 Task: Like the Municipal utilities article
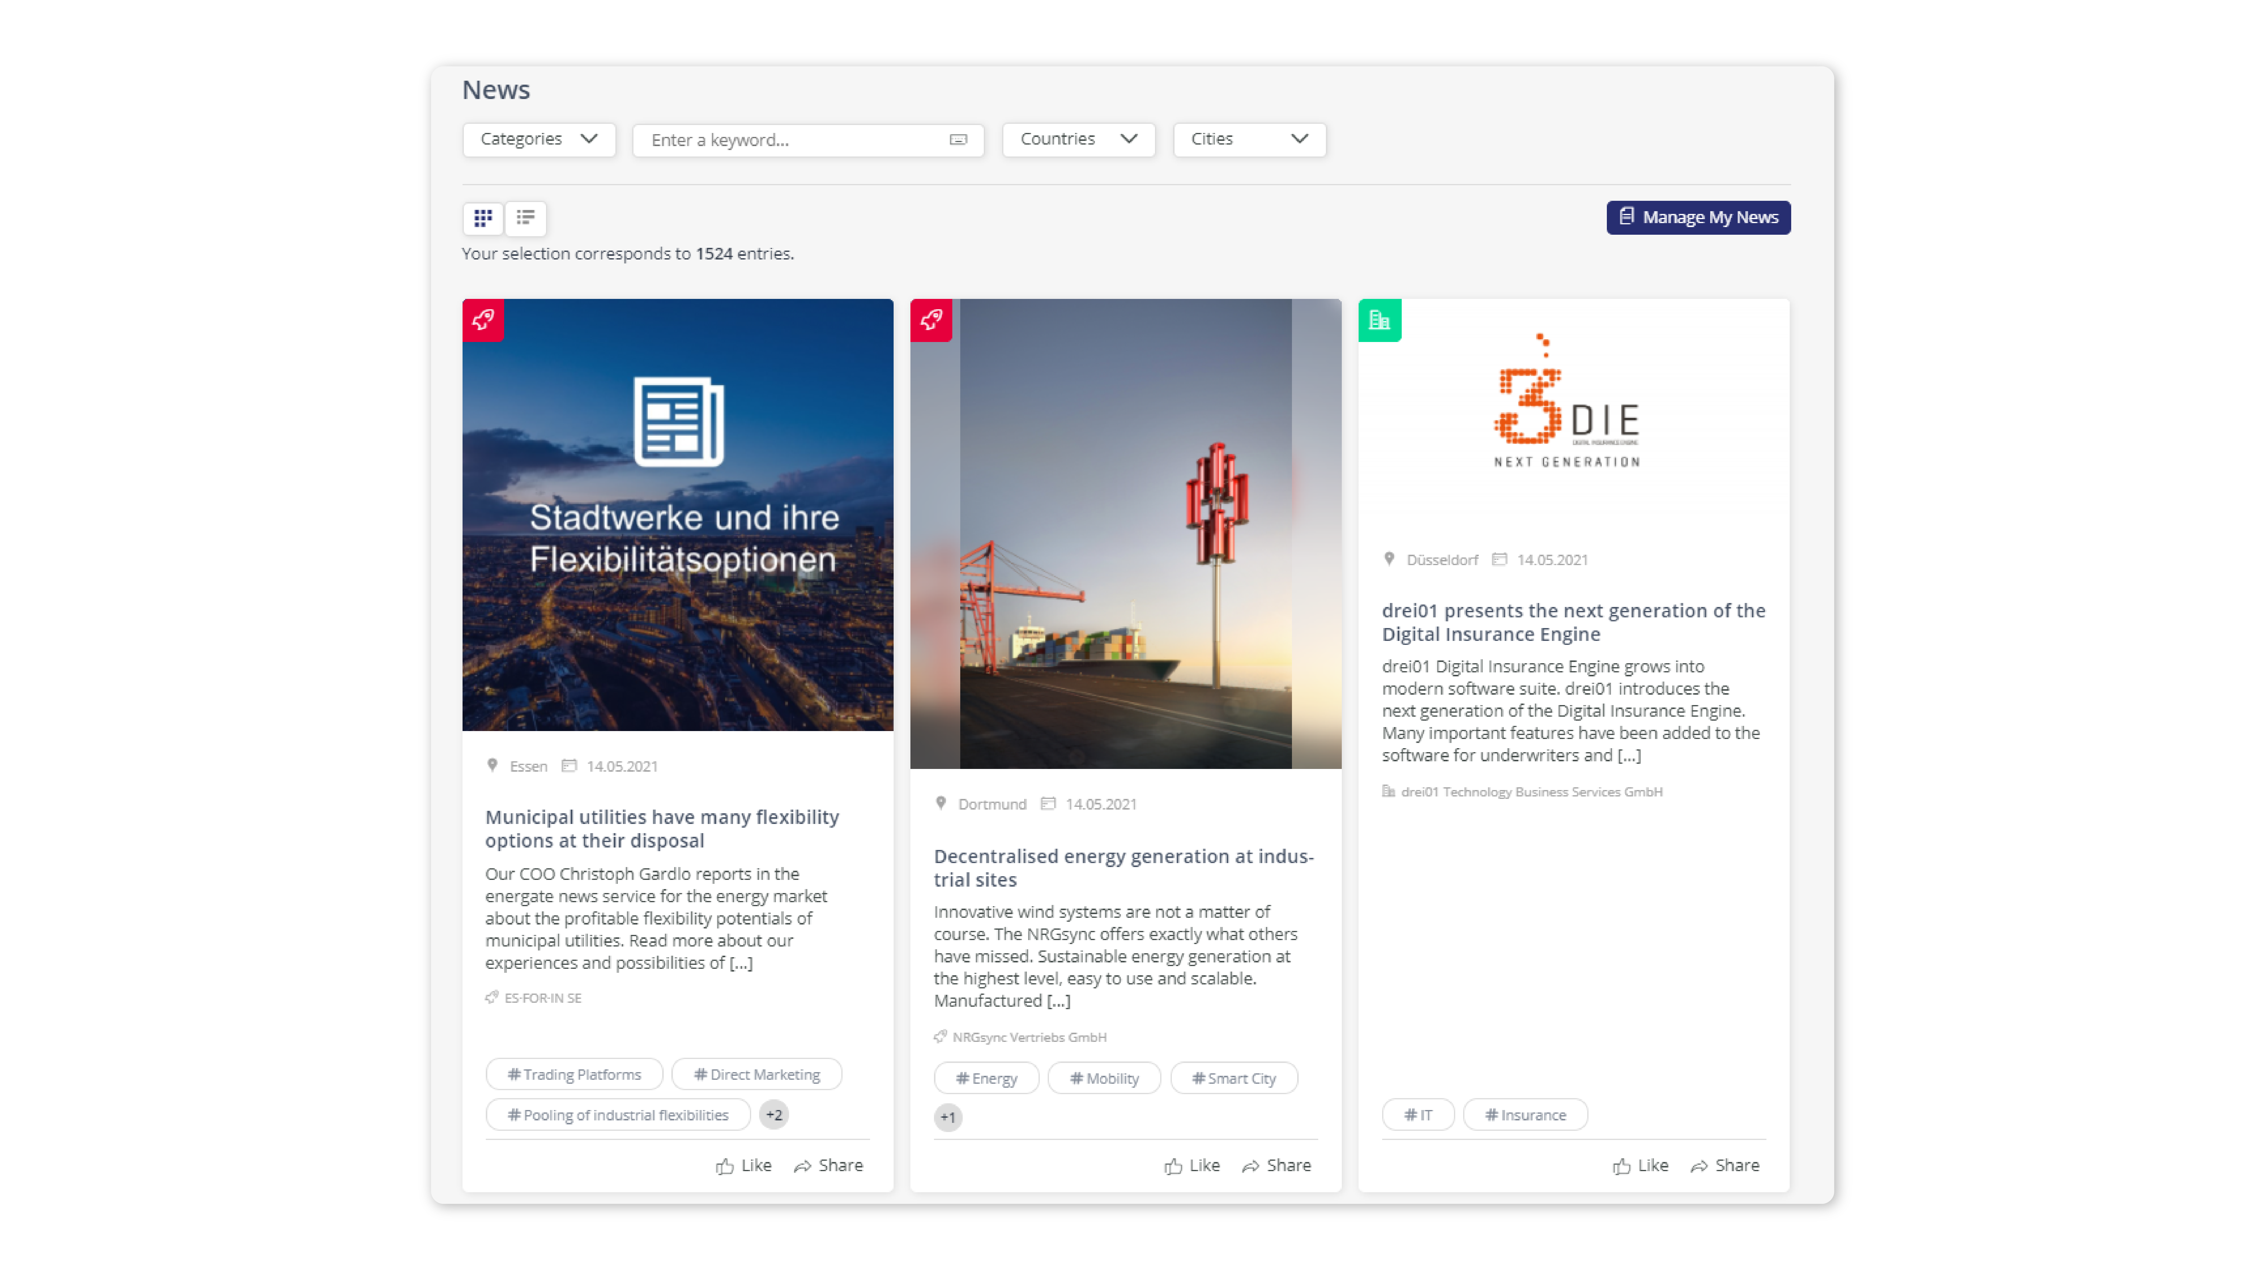[x=744, y=1166]
